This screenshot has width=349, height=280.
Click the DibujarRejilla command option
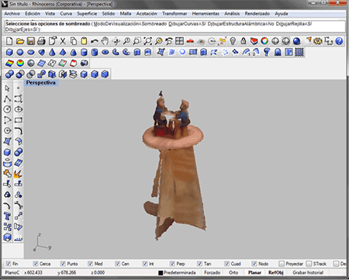294,24
